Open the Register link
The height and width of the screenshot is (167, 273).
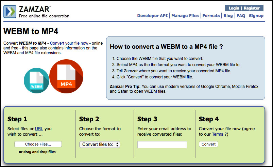click(x=252, y=8)
